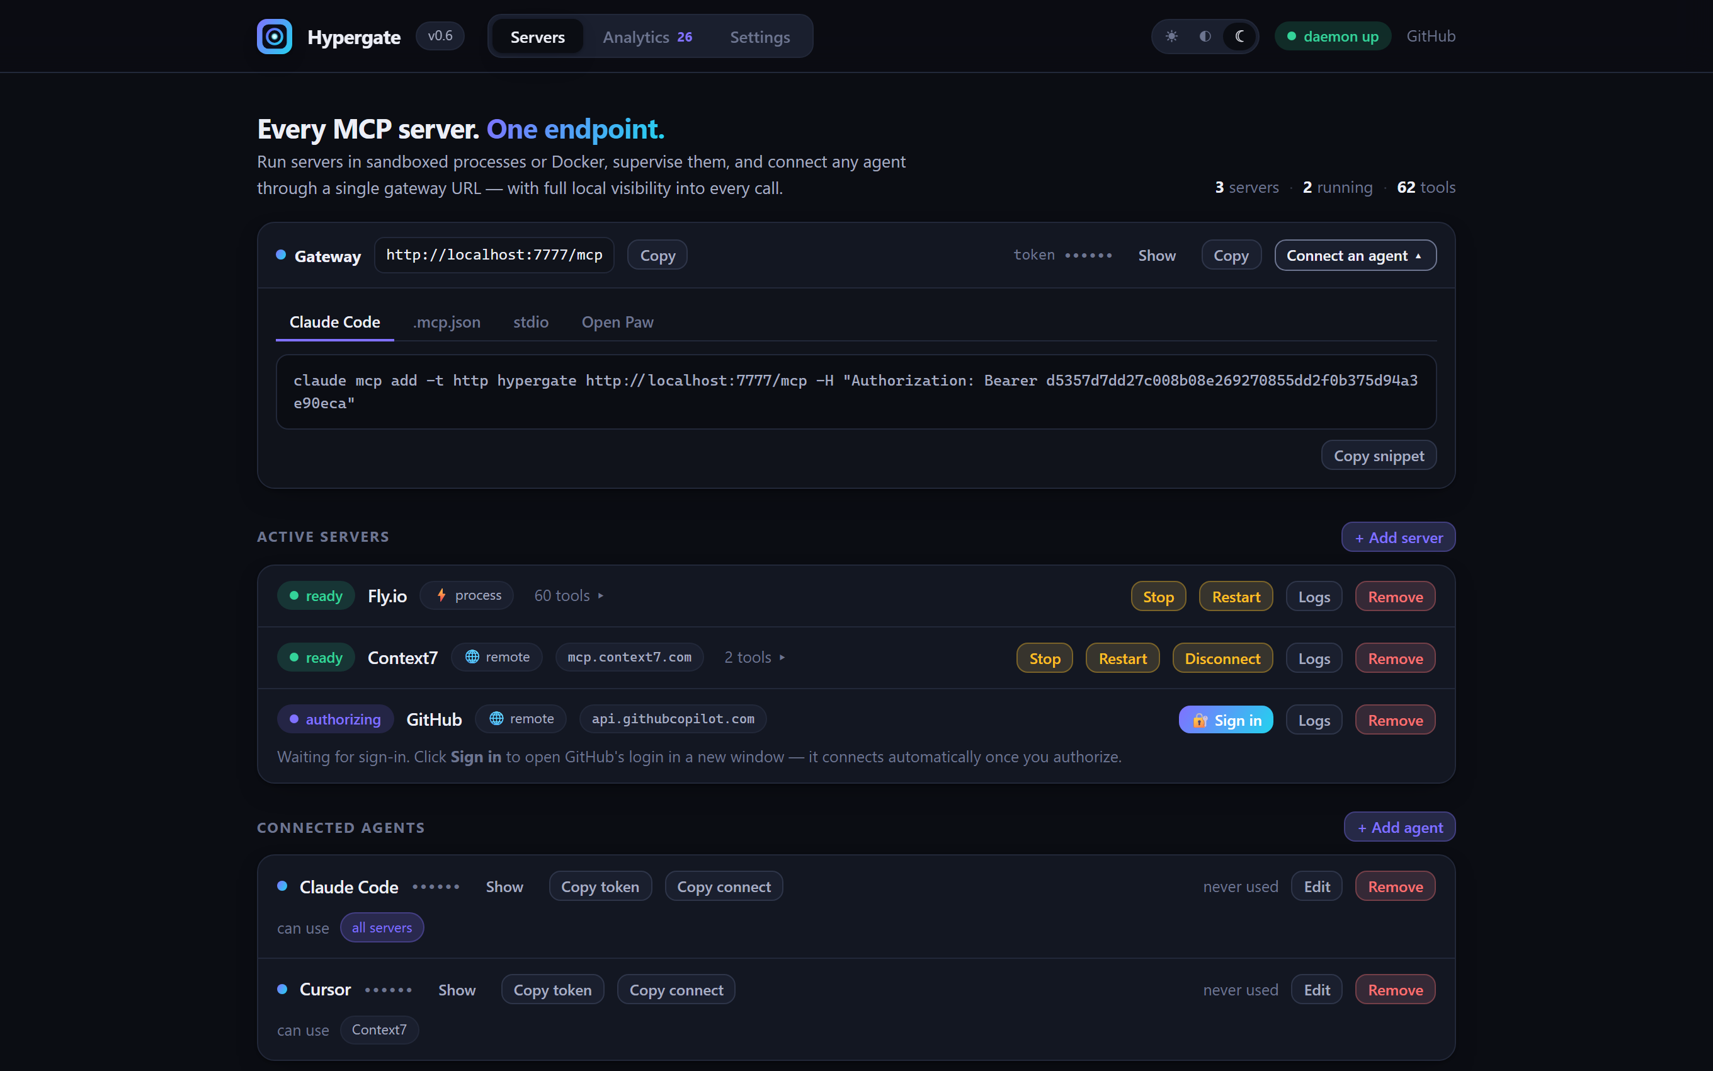
Task: Click the 62 tools summary stat
Action: [1426, 188]
